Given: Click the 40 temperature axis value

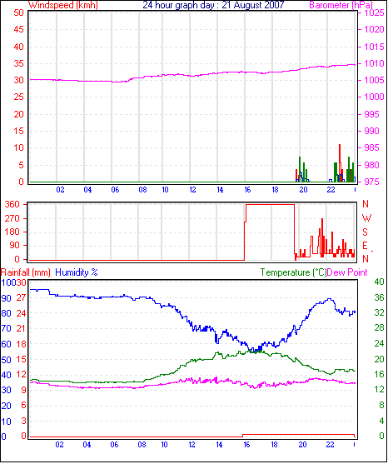Looking at the screenshot, I should click(379, 282).
